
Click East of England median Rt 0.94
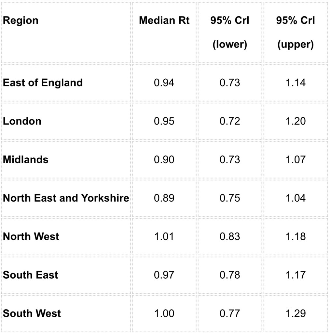tap(164, 83)
